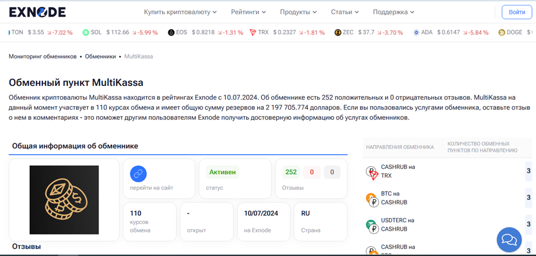Open Обменники breadcrumb link
Image resolution: width=536 pixels, height=256 pixels.
(101, 56)
